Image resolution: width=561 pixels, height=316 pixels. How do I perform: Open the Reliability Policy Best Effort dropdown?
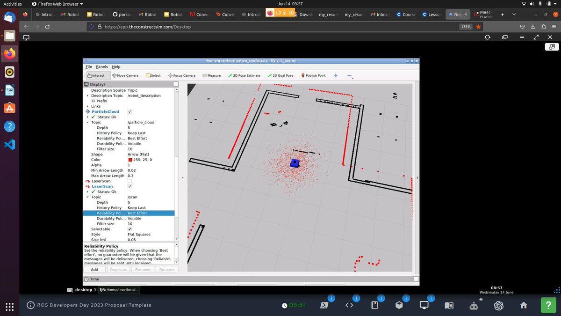coord(150,213)
